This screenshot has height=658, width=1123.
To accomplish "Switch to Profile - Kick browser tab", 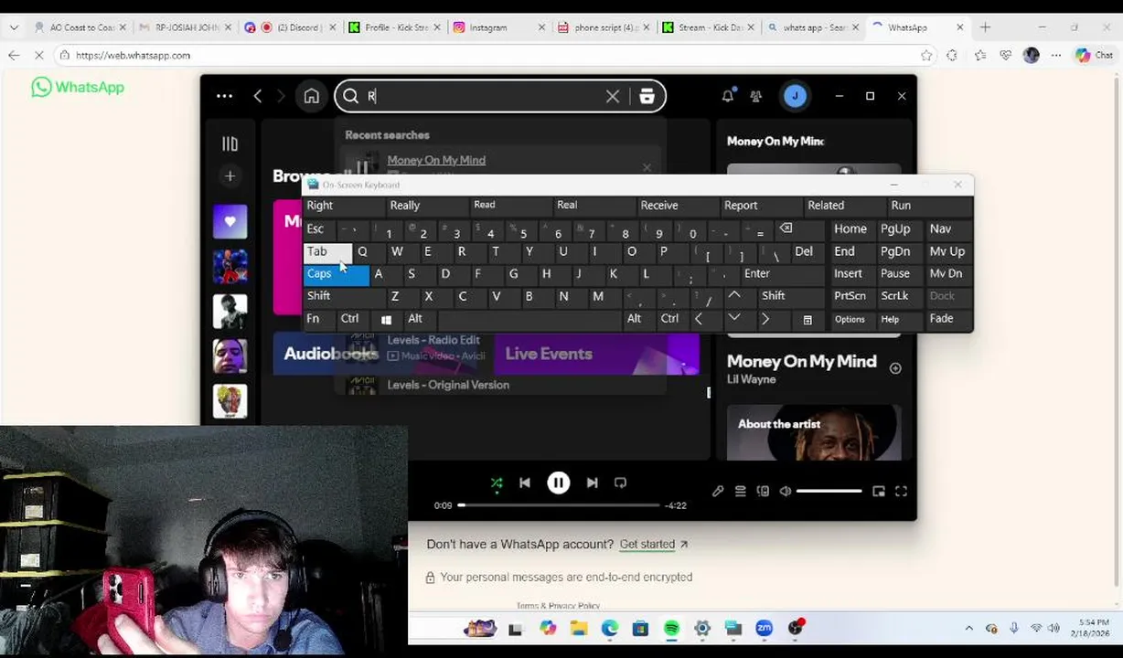I will 395,27.
